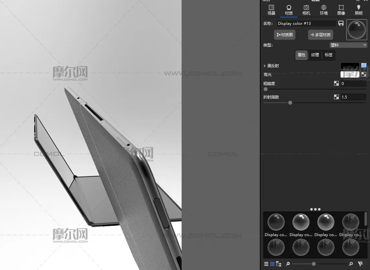Open the 类型 material type dropdown

pyautogui.click(x=348, y=45)
